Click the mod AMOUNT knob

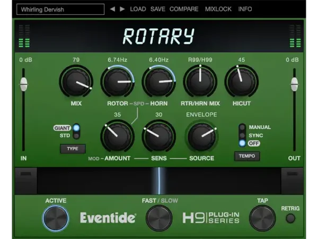[x=118, y=136]
